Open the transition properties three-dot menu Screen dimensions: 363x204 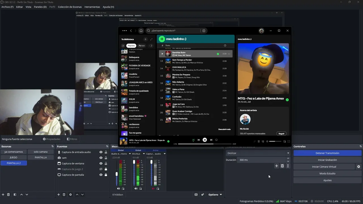click(x=288, y=166)
